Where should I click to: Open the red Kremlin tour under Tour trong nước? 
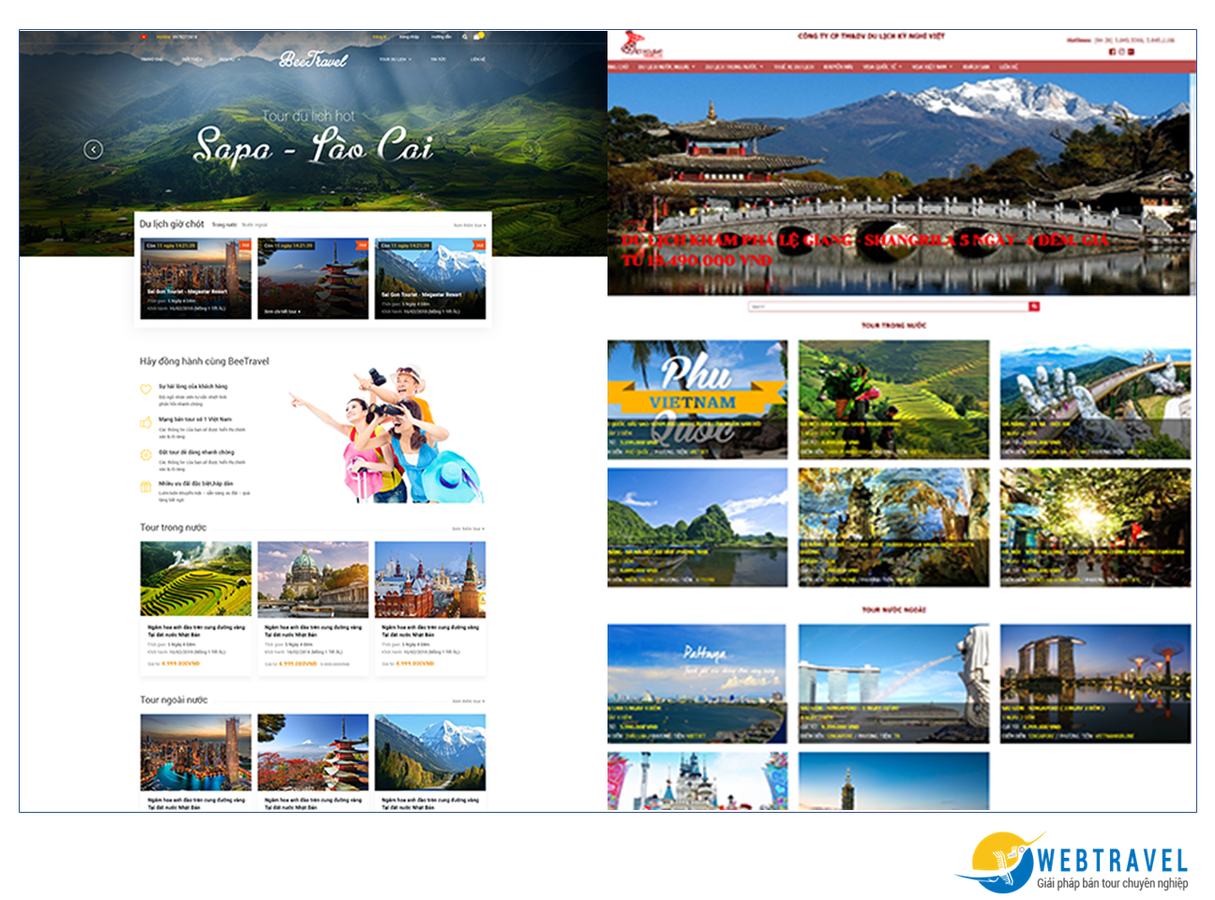[x=430, y=607]
